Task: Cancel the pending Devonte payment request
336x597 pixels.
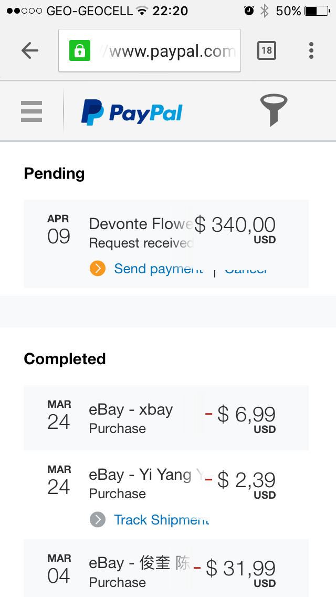Action: (x=246, y=270)
